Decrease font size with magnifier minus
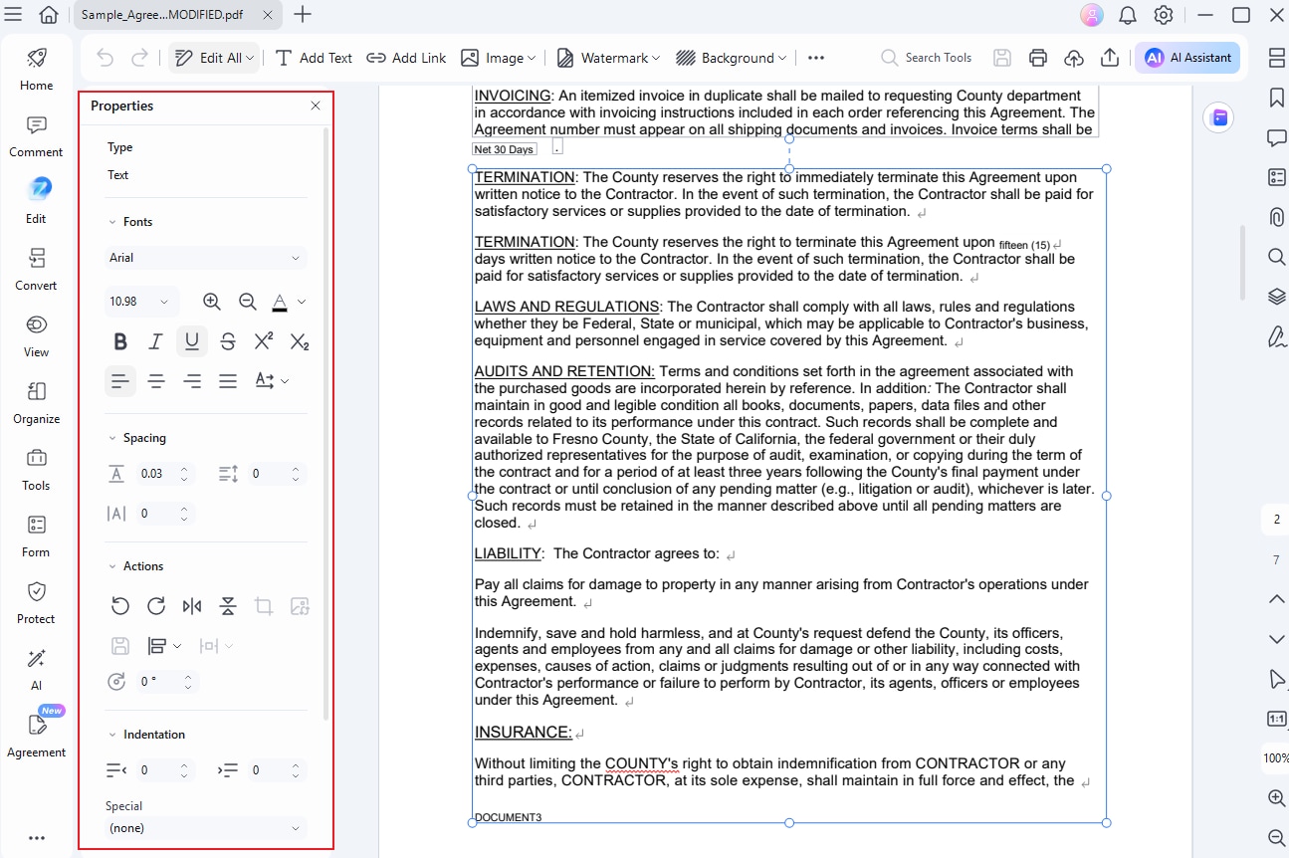Viewport: 1289px width, 858px height. point(248,302)
